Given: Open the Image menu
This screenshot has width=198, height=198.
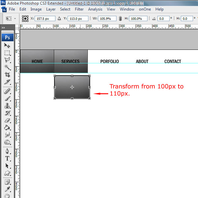Looking at the screenshot, I should 36,9.
